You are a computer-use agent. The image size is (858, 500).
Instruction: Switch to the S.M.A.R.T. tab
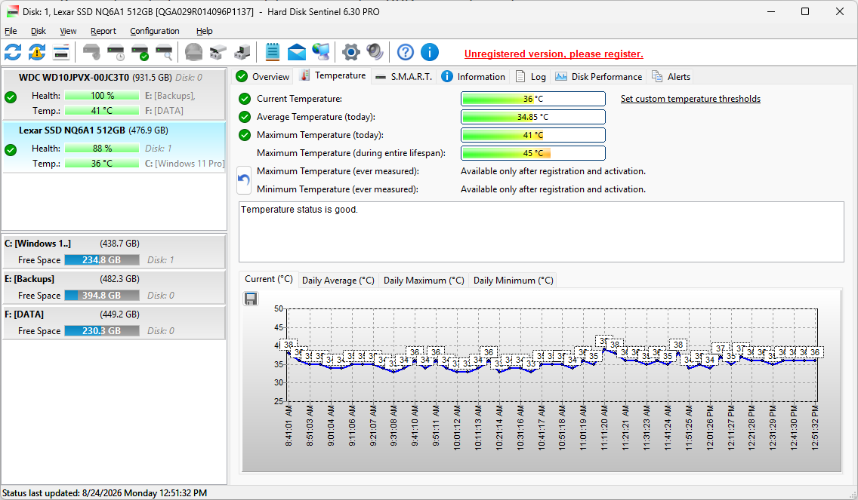coord(404,76)
